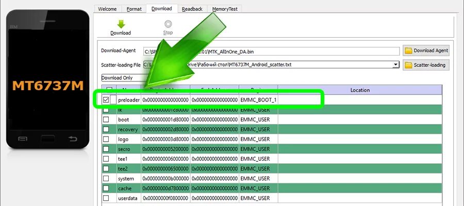Select the system partition name

pyautogui.click(x=126, y=179)
